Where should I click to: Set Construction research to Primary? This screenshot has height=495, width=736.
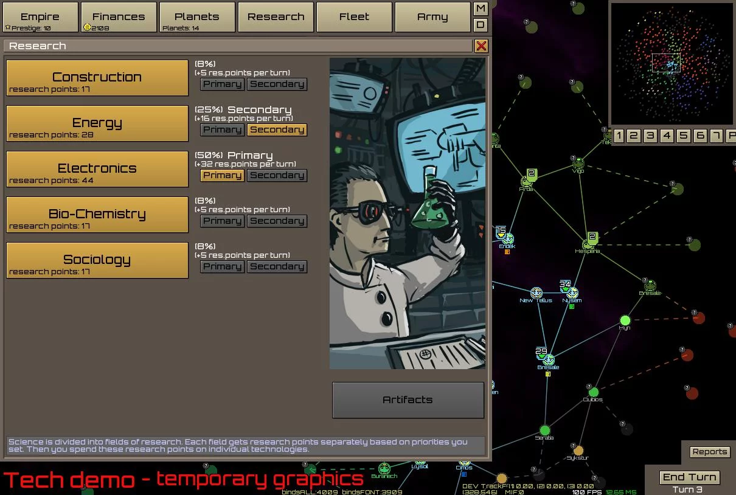point(223,84)
